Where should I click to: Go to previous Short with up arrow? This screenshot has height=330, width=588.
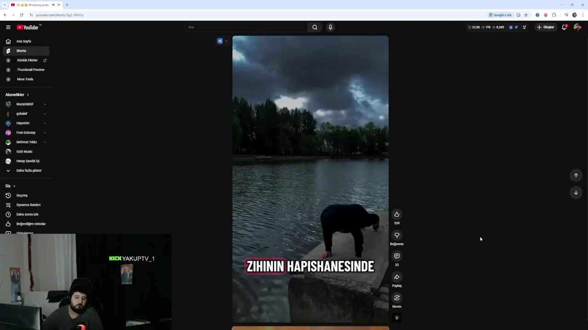pos(576,175)
